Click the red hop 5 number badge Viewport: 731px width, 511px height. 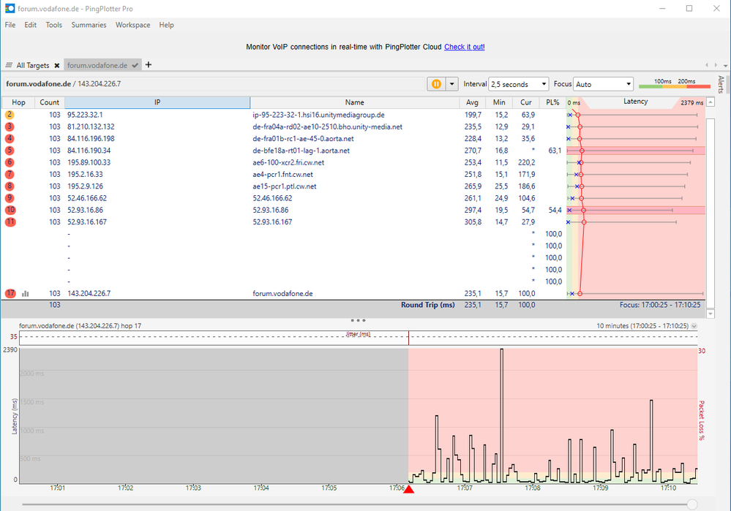pos(10,151)
